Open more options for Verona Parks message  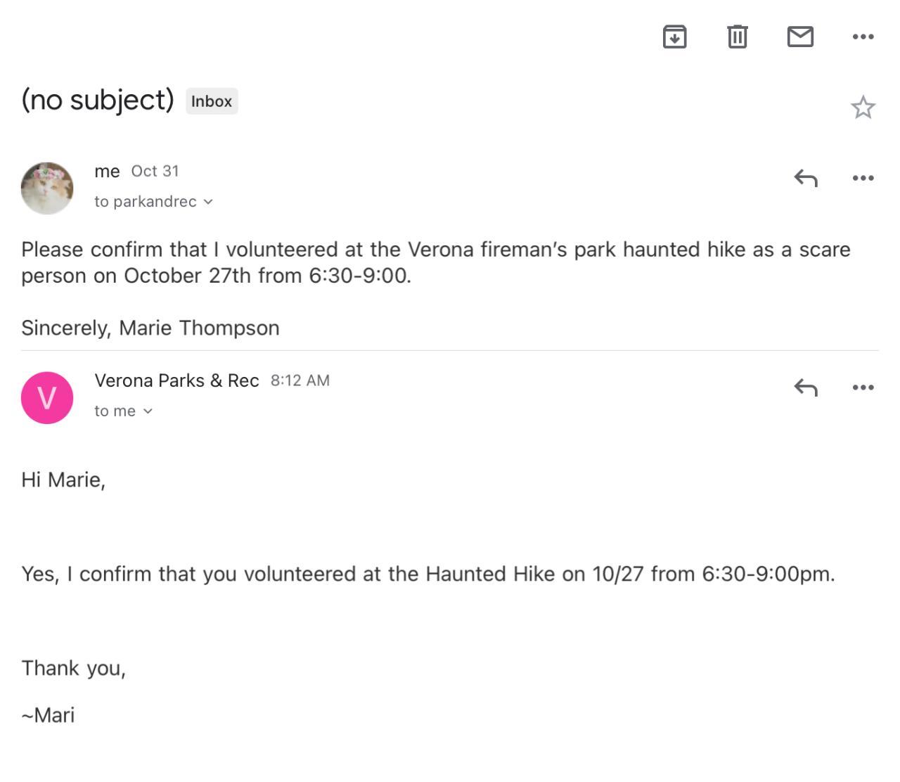[x=863, y=387]
